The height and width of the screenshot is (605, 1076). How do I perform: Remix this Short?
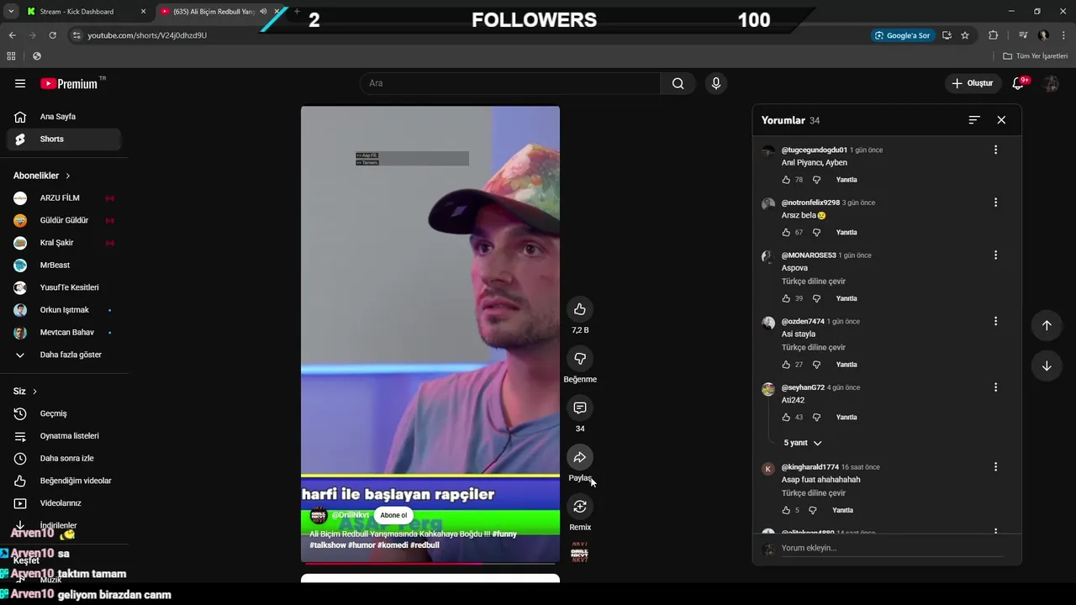tap(580, 506)
